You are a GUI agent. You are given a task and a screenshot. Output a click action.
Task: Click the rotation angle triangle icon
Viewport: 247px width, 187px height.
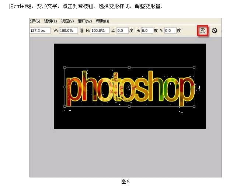click(x=113, y=30)
